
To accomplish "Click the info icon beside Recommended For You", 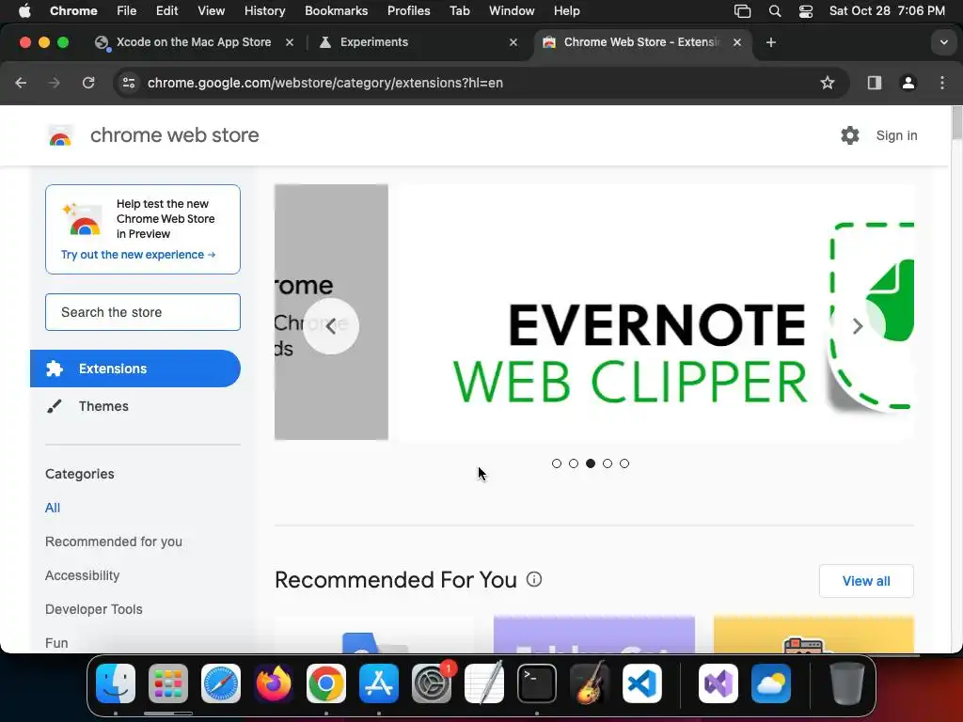I will (x=534, y=579).
